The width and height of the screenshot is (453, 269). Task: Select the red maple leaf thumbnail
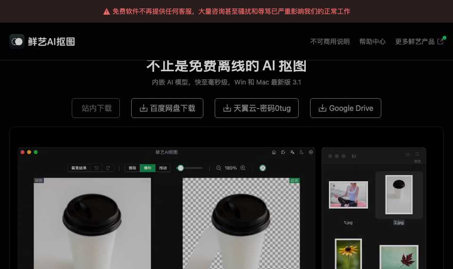coord(399,257)
